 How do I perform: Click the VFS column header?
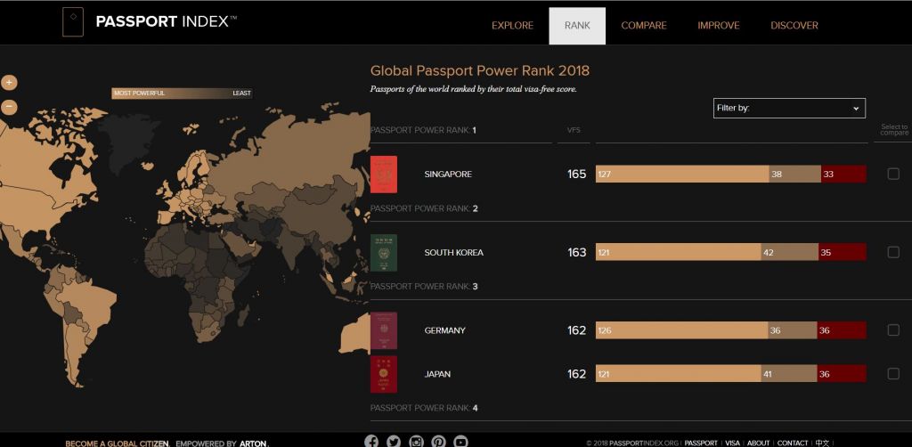574,130
